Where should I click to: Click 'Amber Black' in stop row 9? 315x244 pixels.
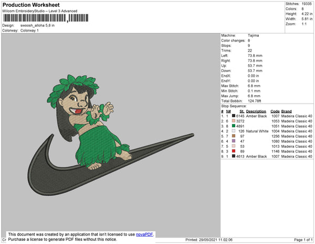pyautogui.click(x=256, y=156)
